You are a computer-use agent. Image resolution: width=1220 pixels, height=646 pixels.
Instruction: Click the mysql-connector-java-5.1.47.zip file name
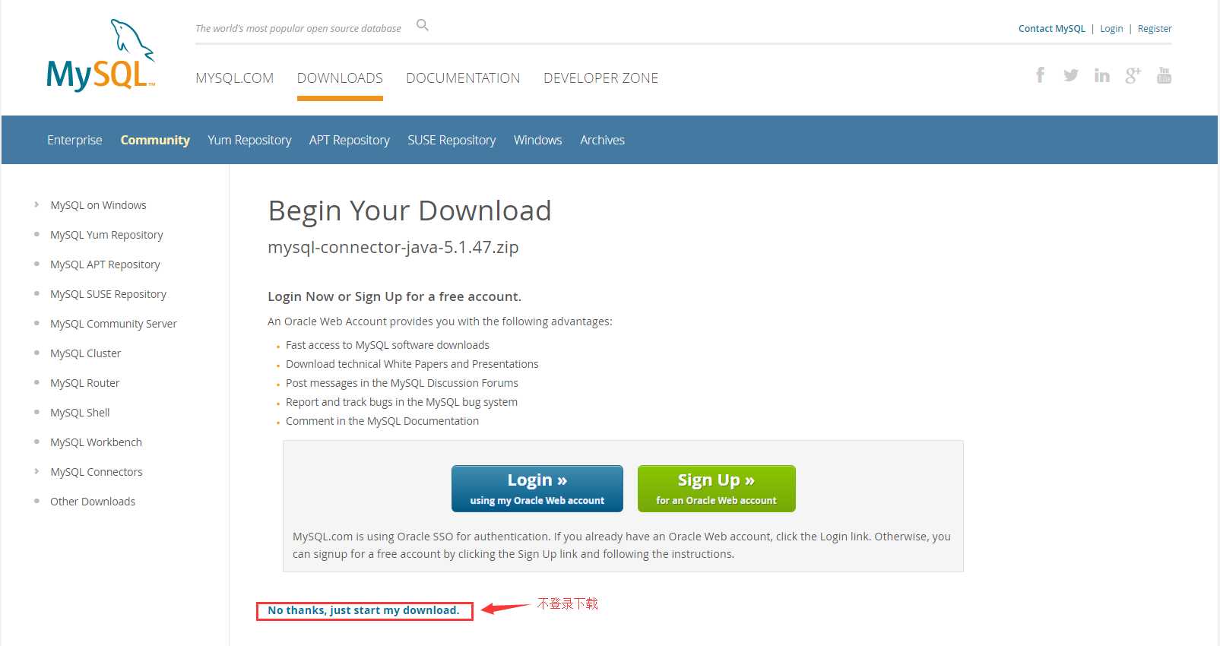393,248
